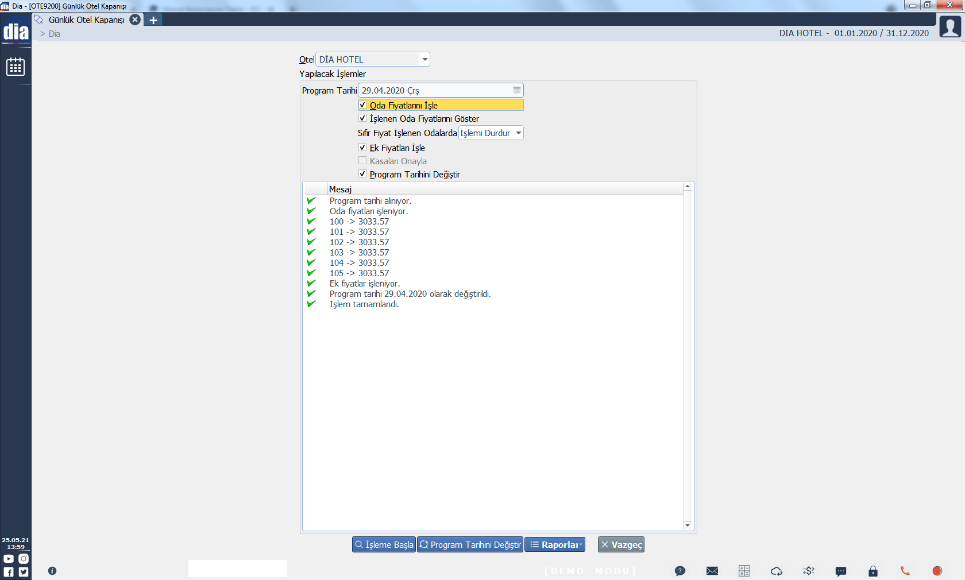Toggle Program Tarihini Değiştir checkbox
This screenshot has width=965, height=580.
pyautogui.click(x=362, y=174)
